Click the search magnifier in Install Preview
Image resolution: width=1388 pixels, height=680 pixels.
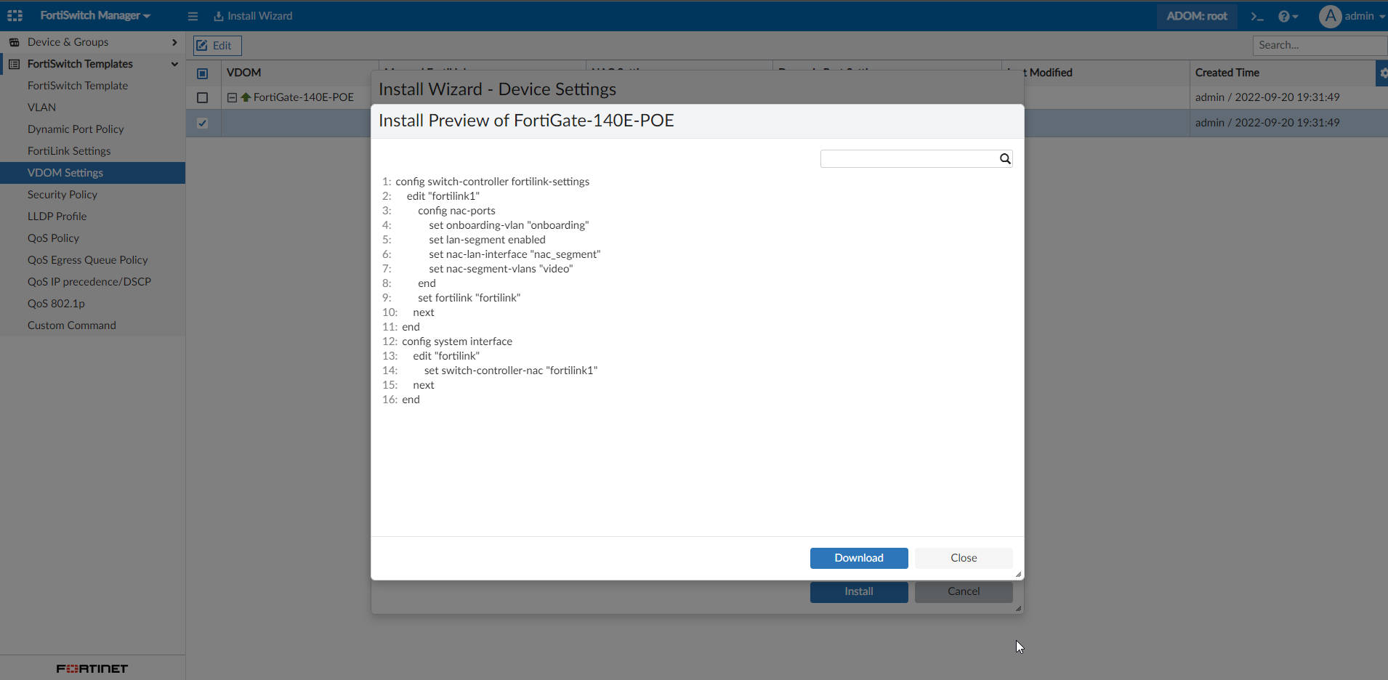1005,158
